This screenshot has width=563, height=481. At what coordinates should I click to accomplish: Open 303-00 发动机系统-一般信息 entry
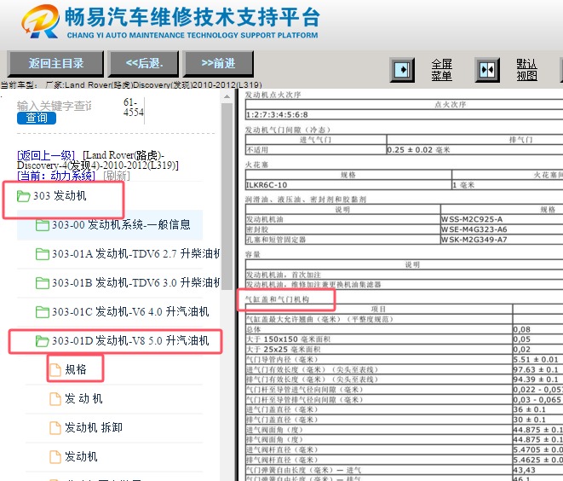[121, 224]
